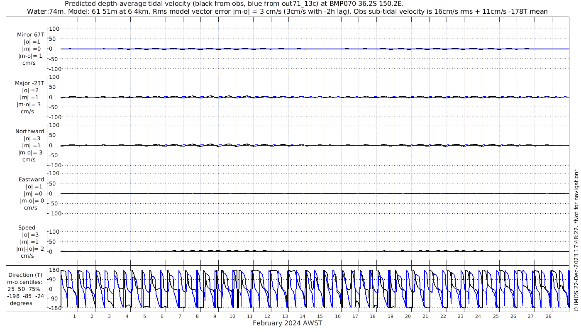
Task: Select the 'Eastward' axis label
Action: [x=31, y=180]
